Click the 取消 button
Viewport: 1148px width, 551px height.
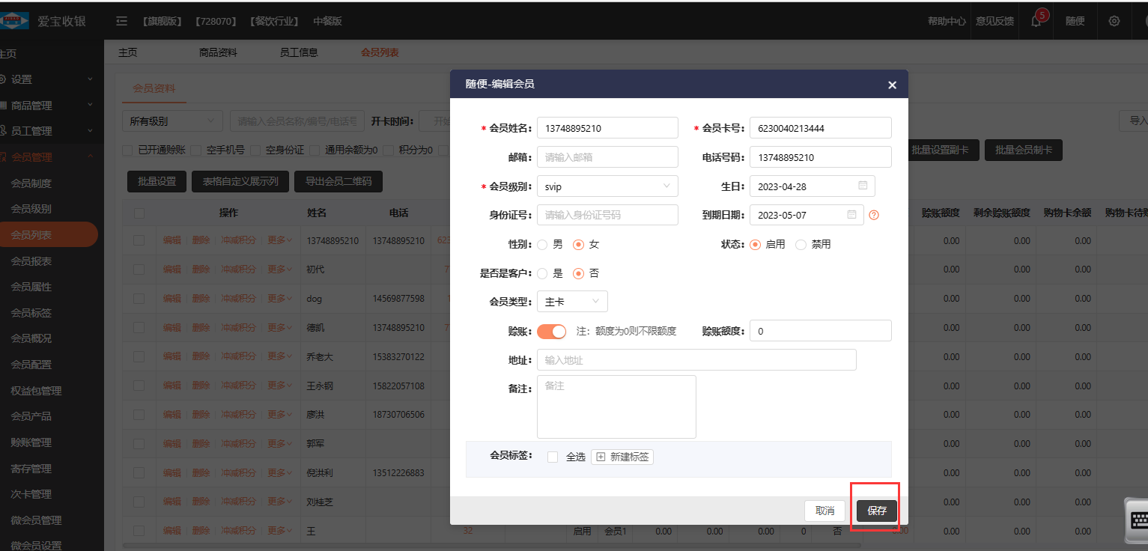pos(824,511)
